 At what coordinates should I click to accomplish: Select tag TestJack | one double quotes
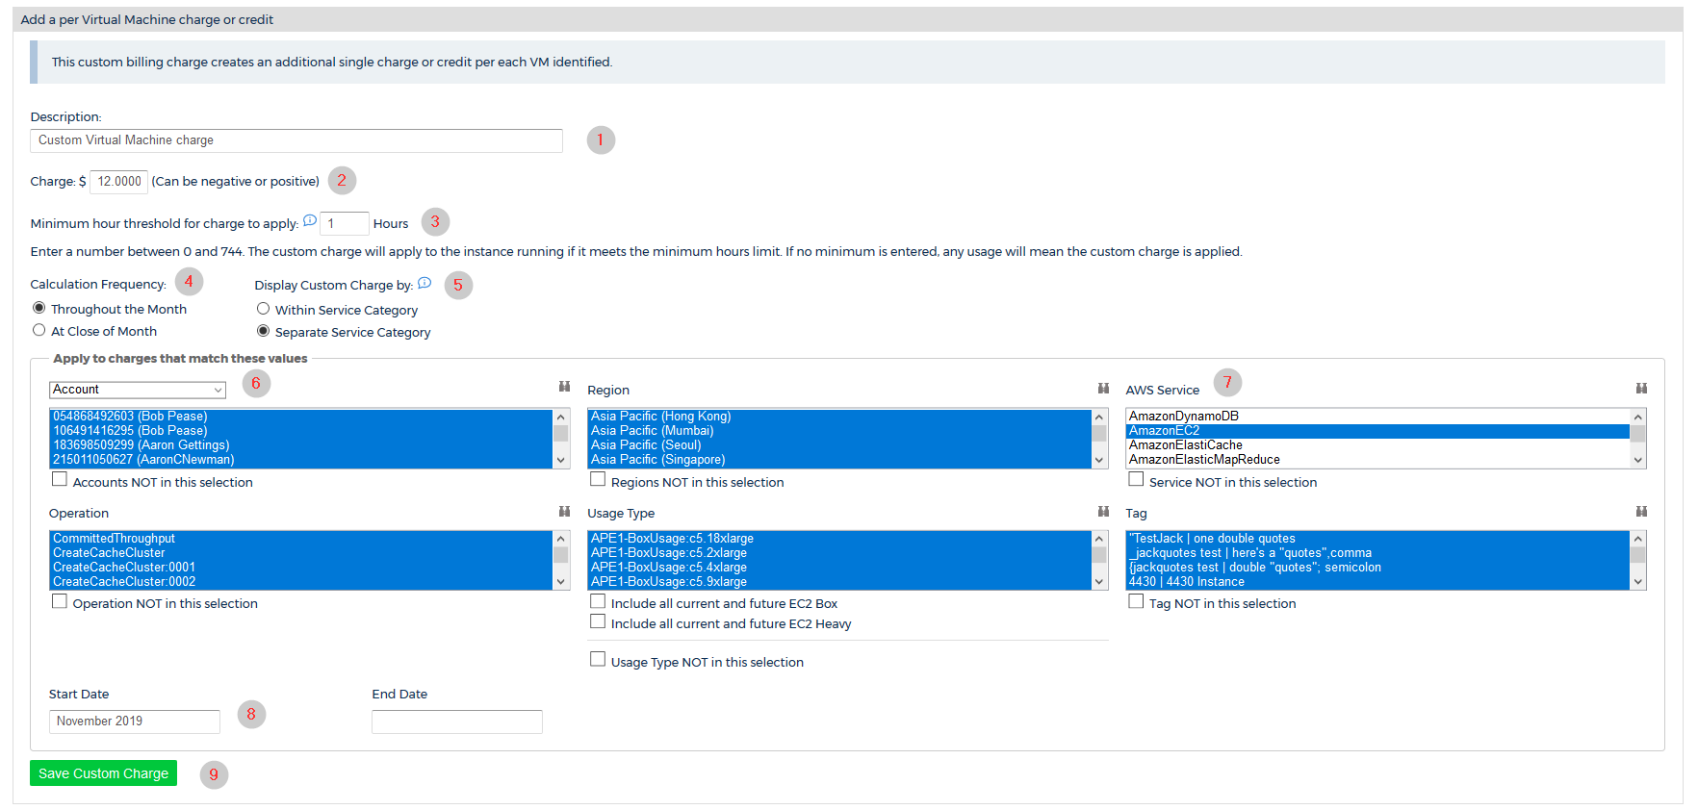click(1377, 539)
